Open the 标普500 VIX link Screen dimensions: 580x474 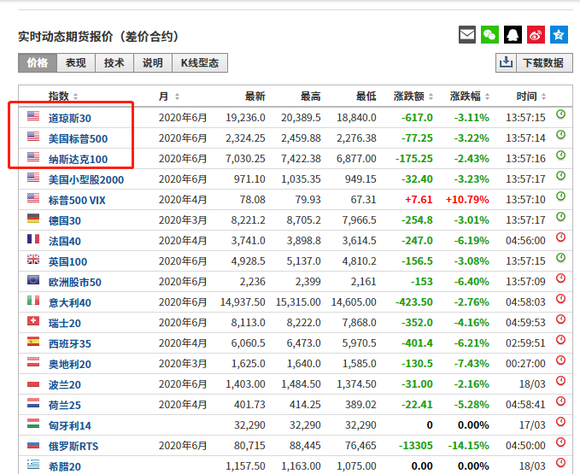click(x=77, y=201)
